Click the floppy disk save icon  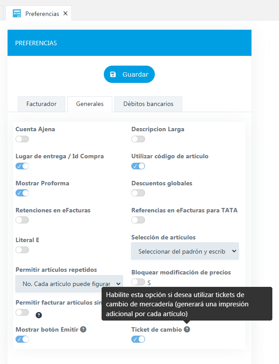coord(113,74)
